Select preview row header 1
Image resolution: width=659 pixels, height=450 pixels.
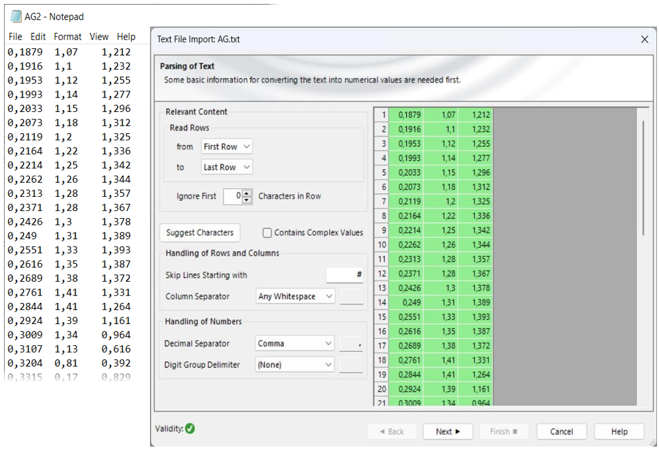382,115
